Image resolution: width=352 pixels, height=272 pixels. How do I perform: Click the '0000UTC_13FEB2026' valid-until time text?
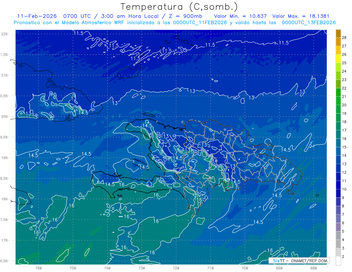pos(309,23)
